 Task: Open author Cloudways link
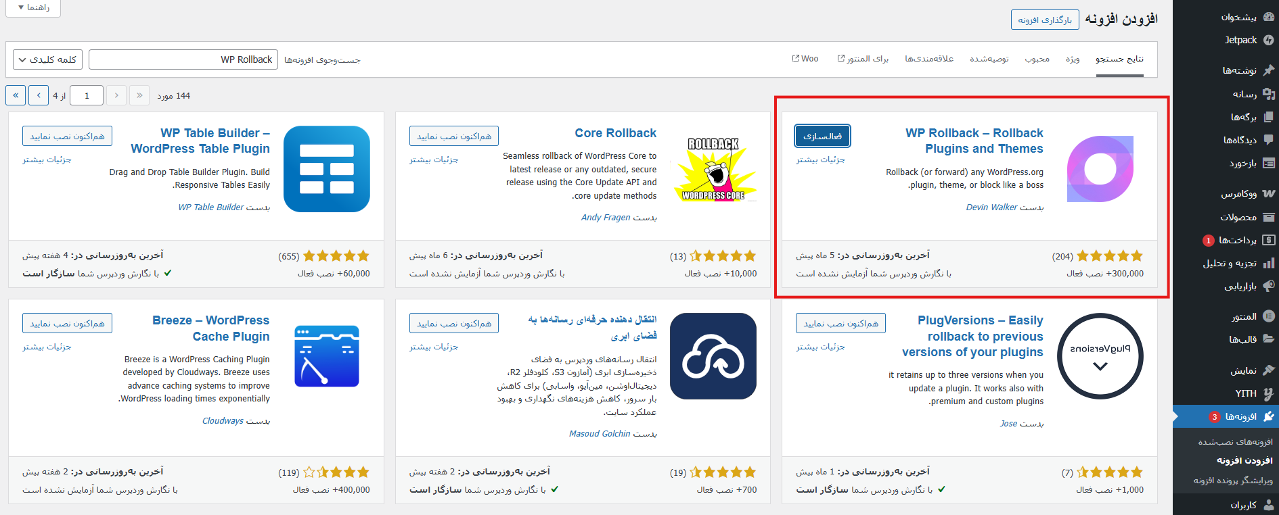[223, 421]
